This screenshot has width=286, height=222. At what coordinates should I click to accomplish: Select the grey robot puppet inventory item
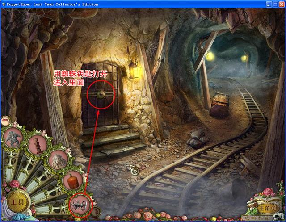click(13, 138)
